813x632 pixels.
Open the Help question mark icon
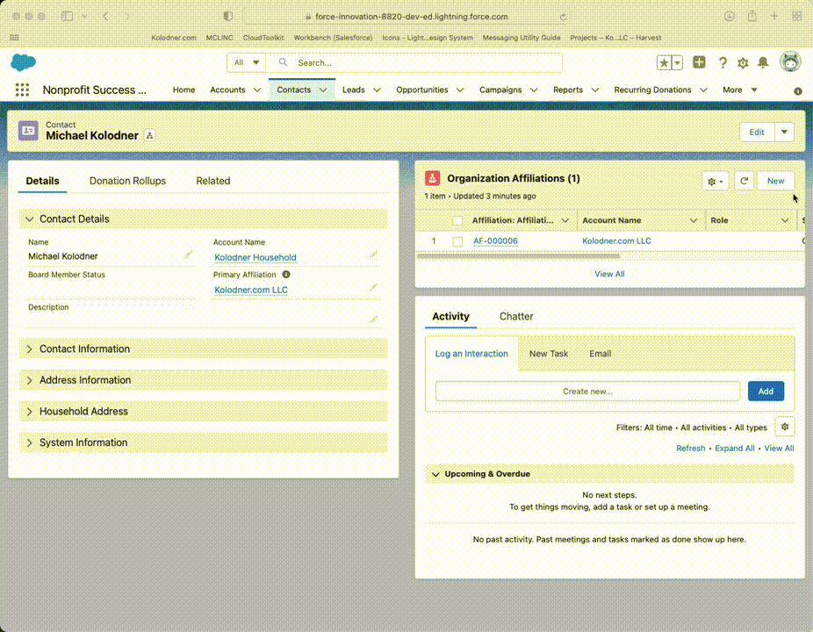click(x=723, y=62)
